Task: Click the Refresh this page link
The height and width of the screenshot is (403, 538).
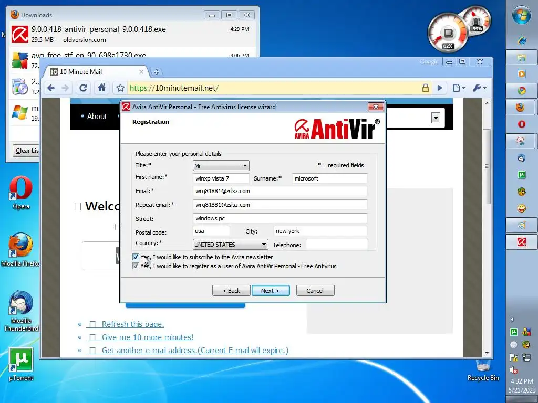Action: pyautogui.click(x=133, y=324)
